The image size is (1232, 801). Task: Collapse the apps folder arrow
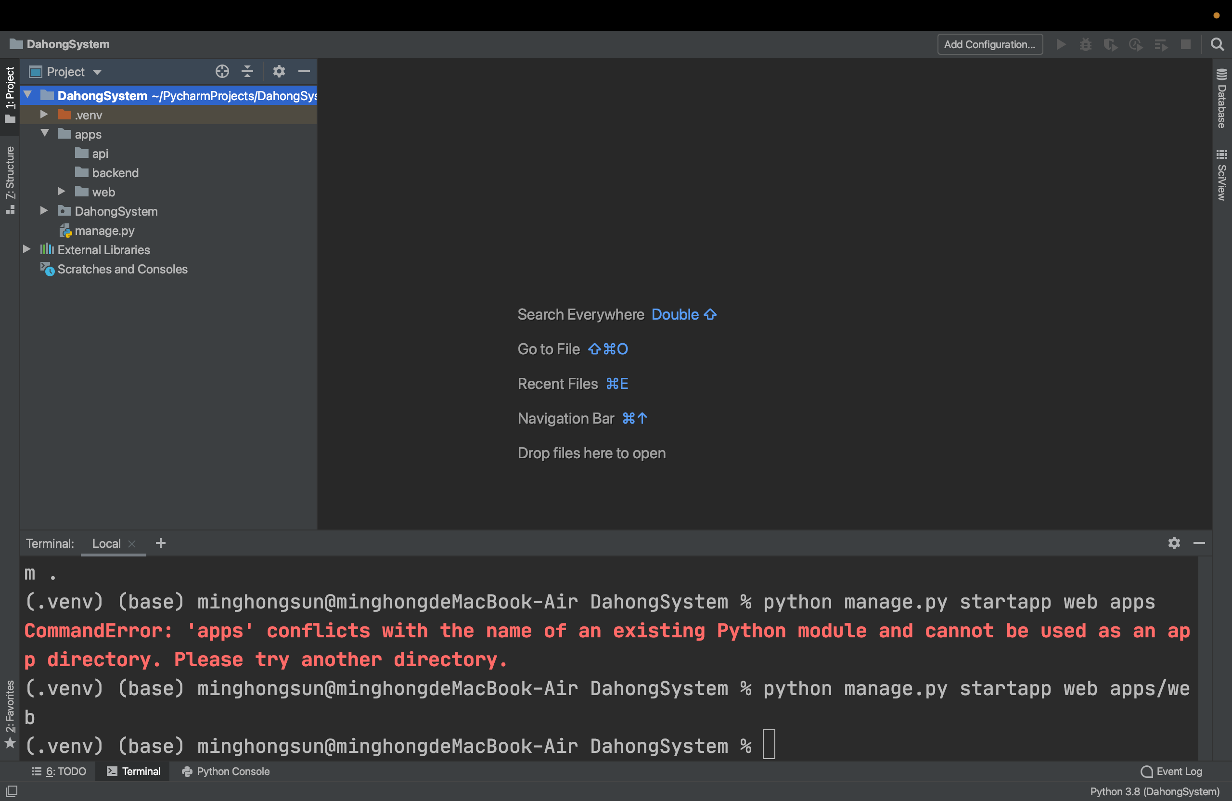[45, 134]
